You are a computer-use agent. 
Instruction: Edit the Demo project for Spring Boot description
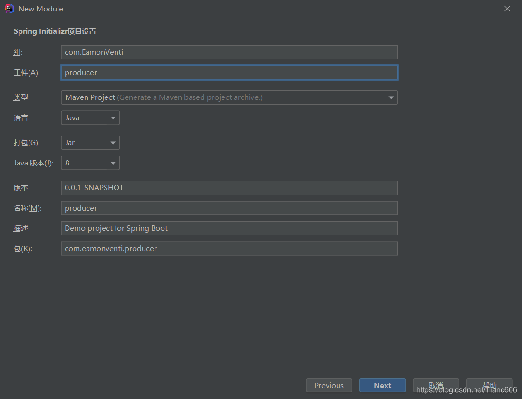pos(229,228)
